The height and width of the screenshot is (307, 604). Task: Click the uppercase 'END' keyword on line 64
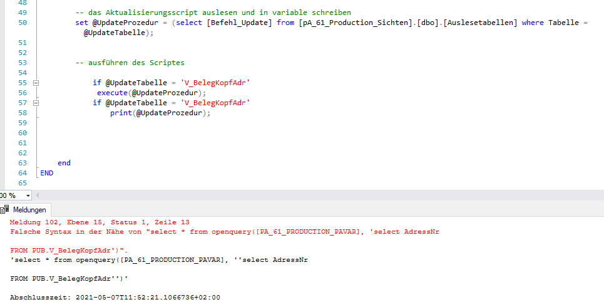46,173
